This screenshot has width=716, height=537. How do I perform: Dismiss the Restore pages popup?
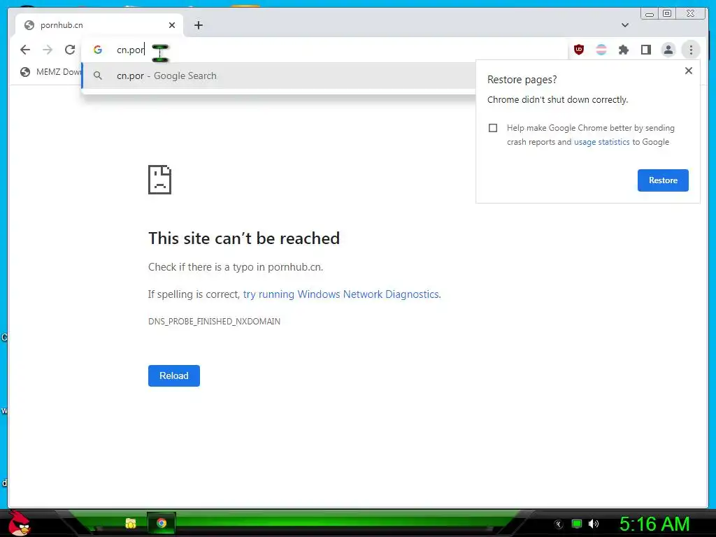pyautogui.click(x=689, y=71)
